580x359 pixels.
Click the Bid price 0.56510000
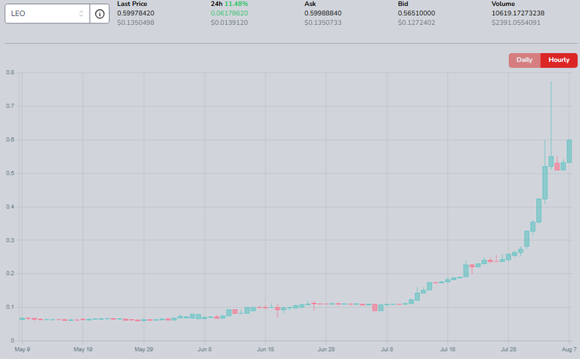tap(417, 13)
